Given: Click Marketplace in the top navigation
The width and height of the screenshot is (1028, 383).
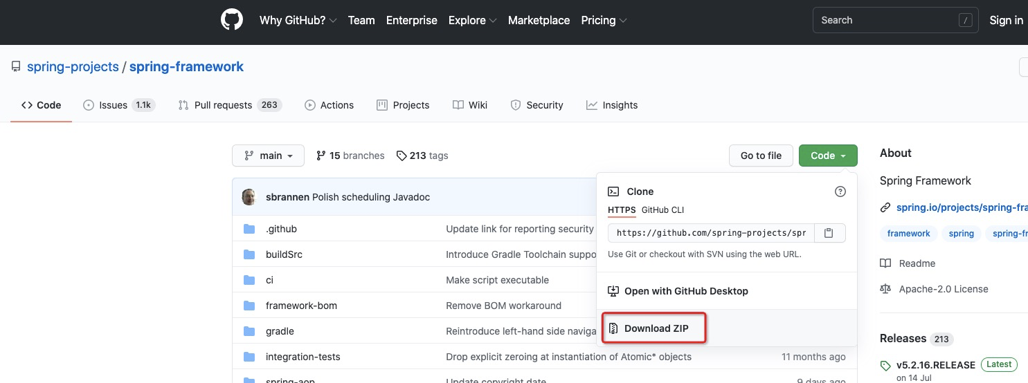Looking at the screenshot, I should coord(539,20).
